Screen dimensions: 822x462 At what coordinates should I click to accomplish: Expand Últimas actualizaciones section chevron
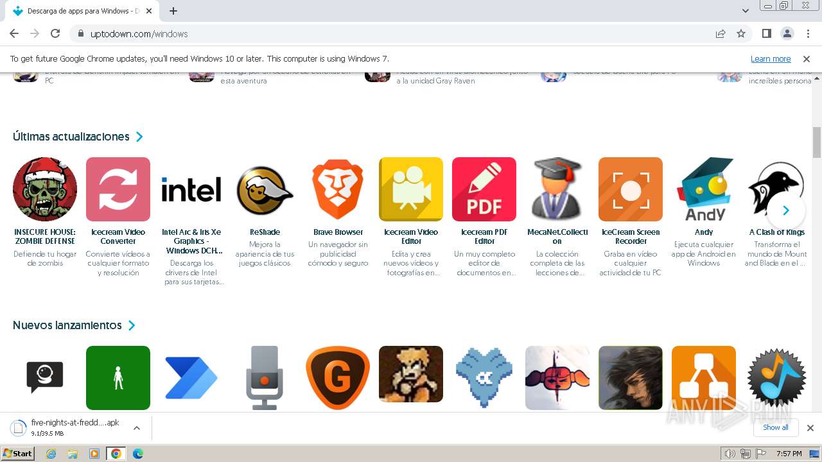139,137
